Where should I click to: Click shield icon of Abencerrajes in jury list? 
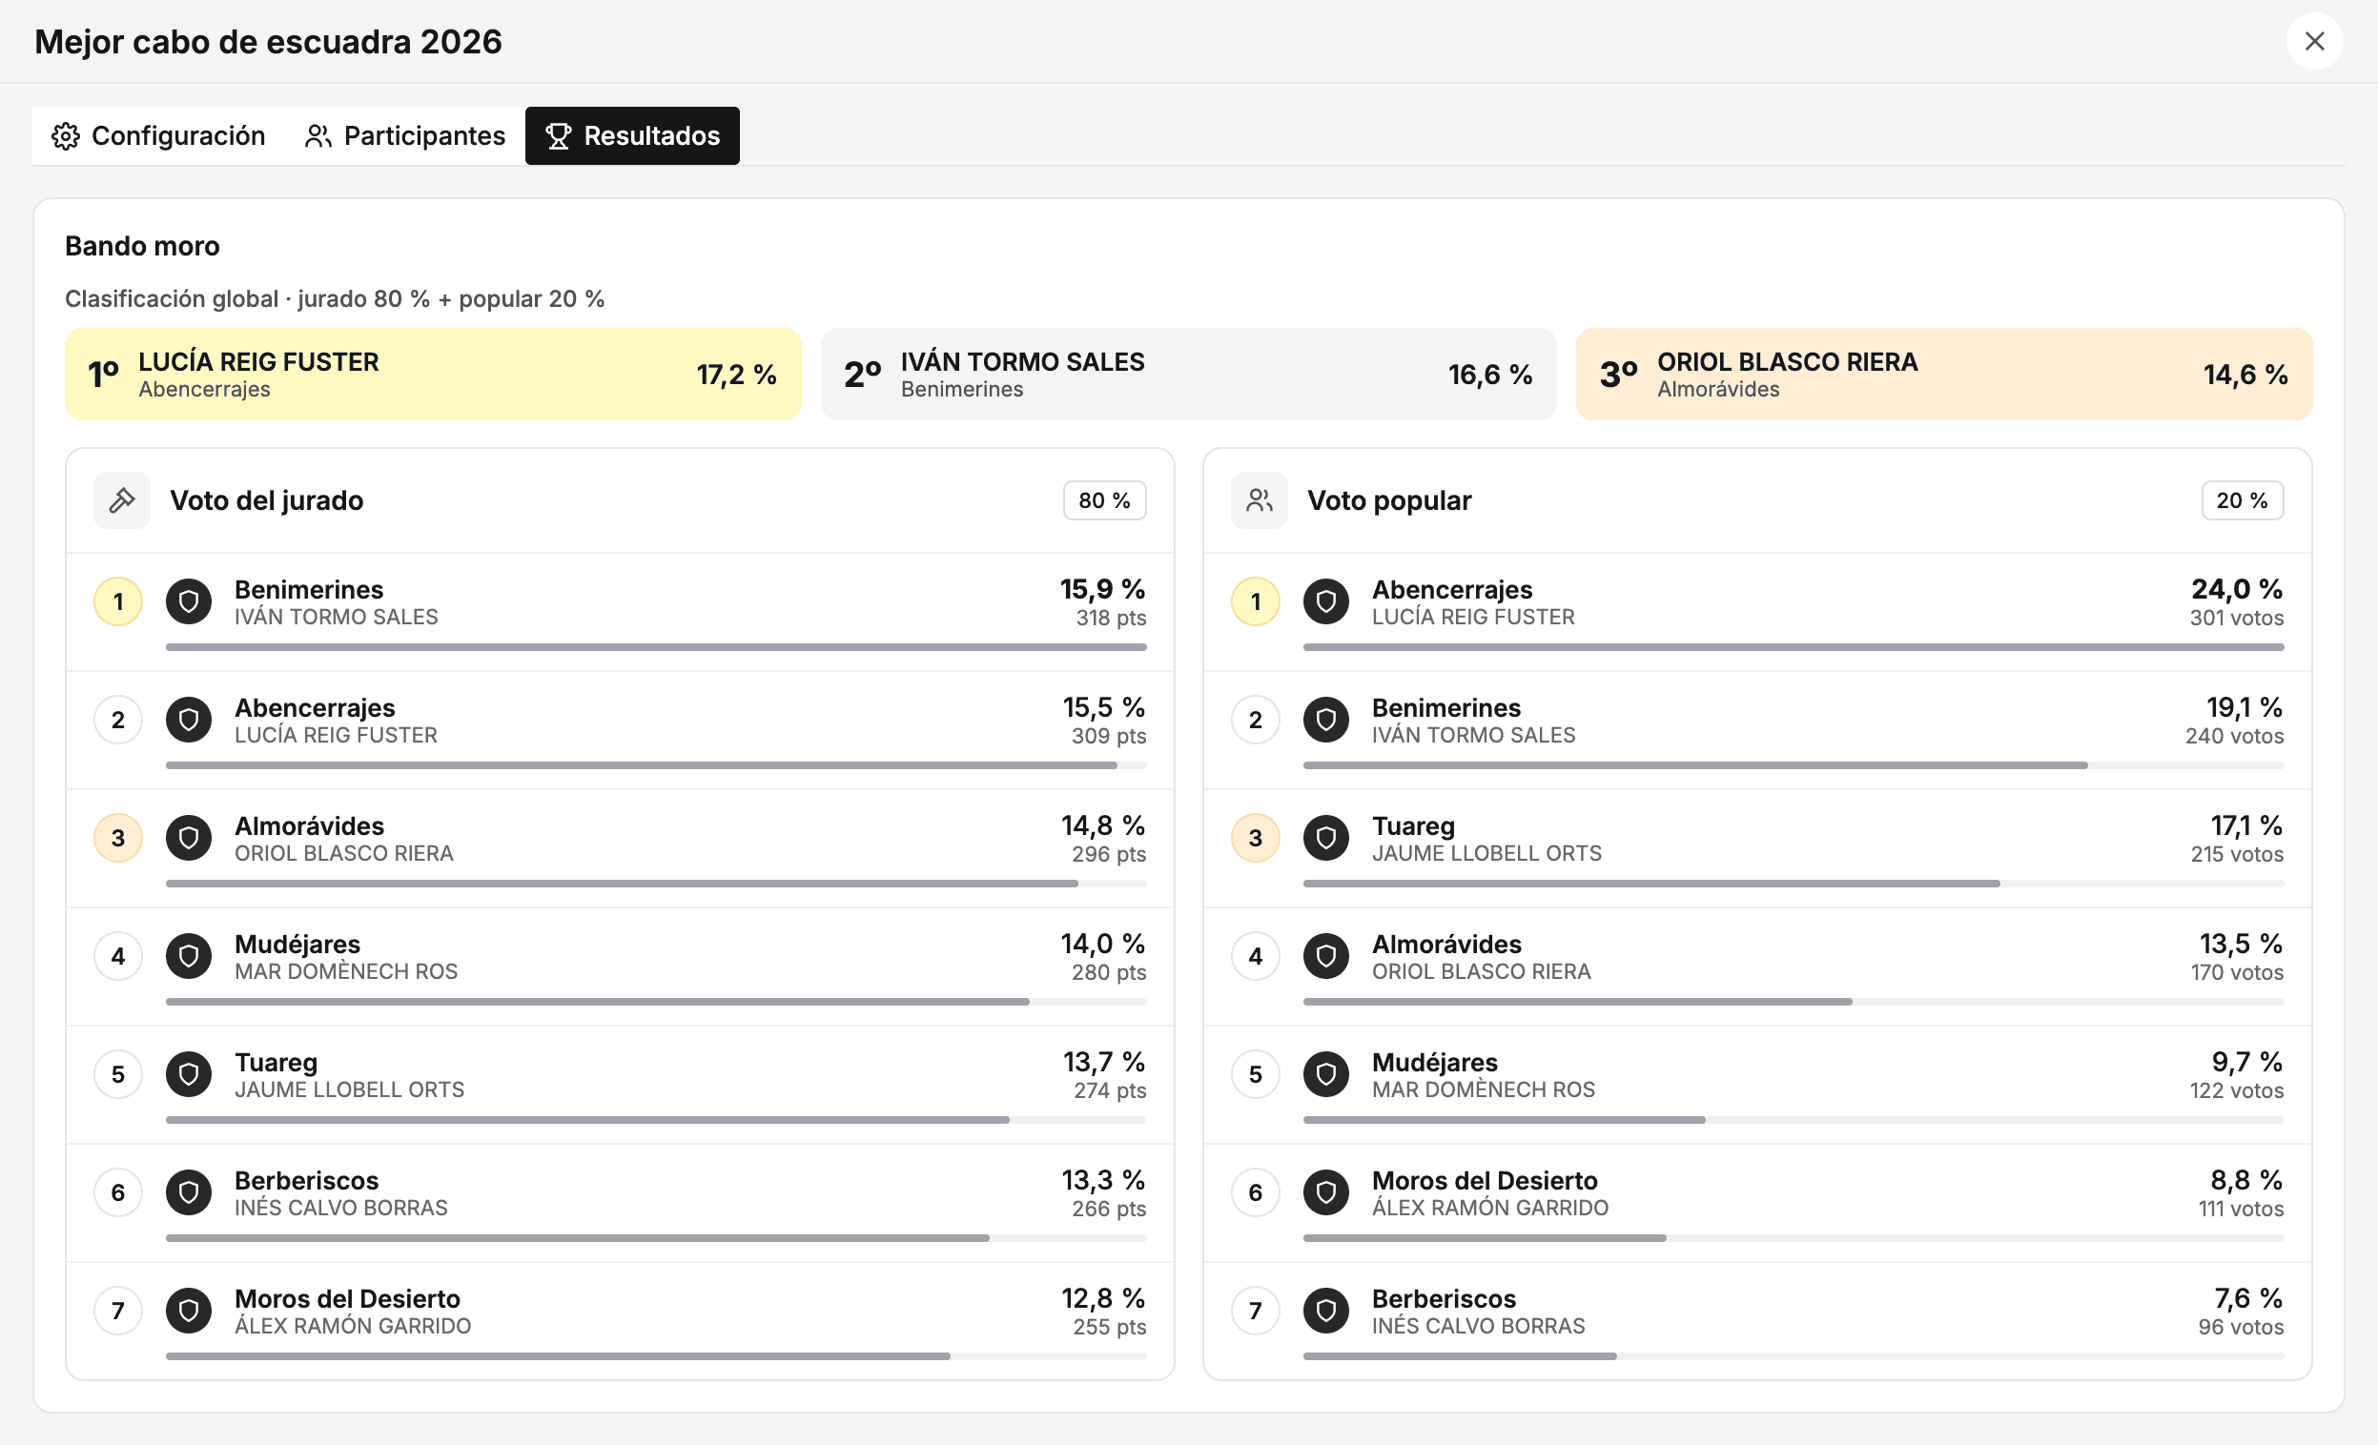coord(189,720)
